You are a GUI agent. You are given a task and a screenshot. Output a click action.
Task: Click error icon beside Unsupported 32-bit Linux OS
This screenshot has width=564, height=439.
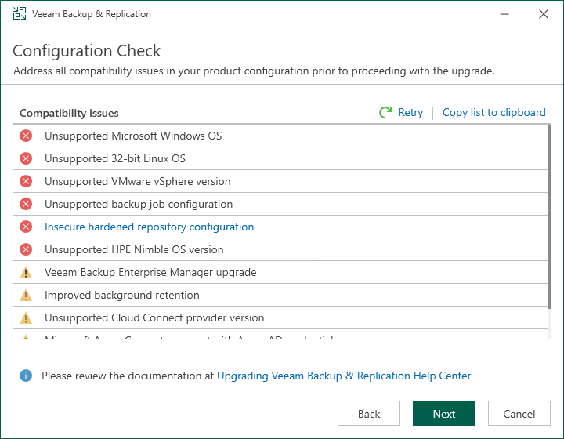point(26,158)
